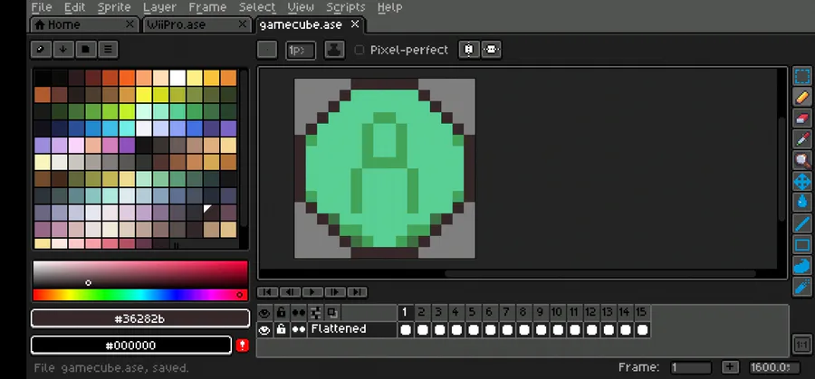Open the Frame menu
This screenshot has height=379, width=815.
click(207, 7)
